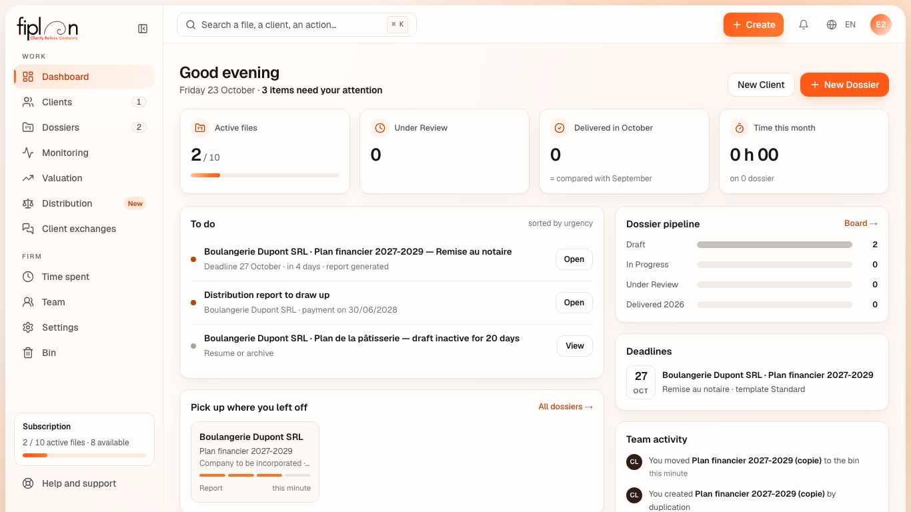Viewport: 911px width, 512px height.
Task: Click the New Client button
Action: pos(761,85)
